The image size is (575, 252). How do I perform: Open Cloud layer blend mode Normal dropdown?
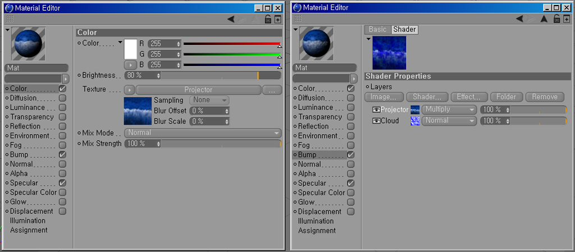pos(449,121)
